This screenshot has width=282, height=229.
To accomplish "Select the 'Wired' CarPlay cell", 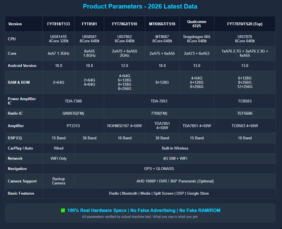I will (59, 148).
